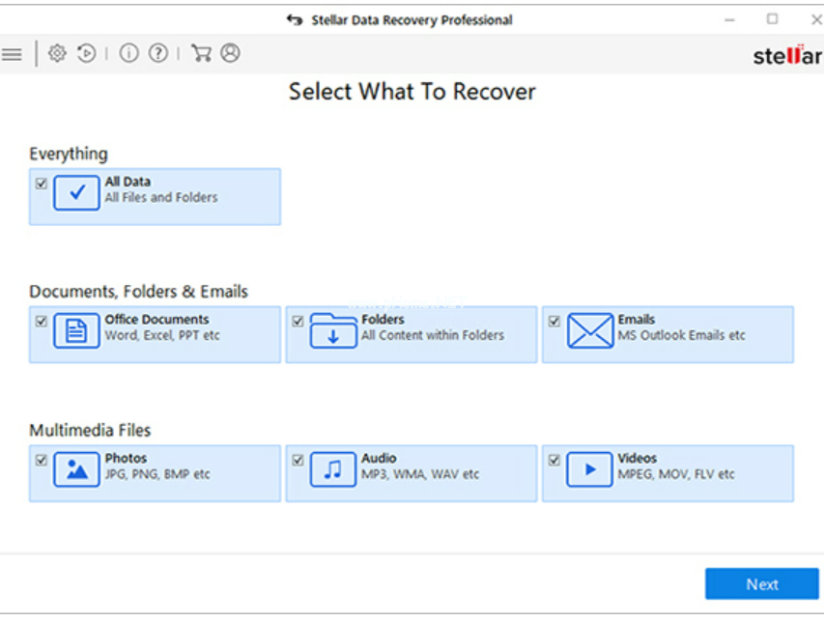Disable the Emails checkbox
This screenshot has width=824, height=621.
pos(554,322)
